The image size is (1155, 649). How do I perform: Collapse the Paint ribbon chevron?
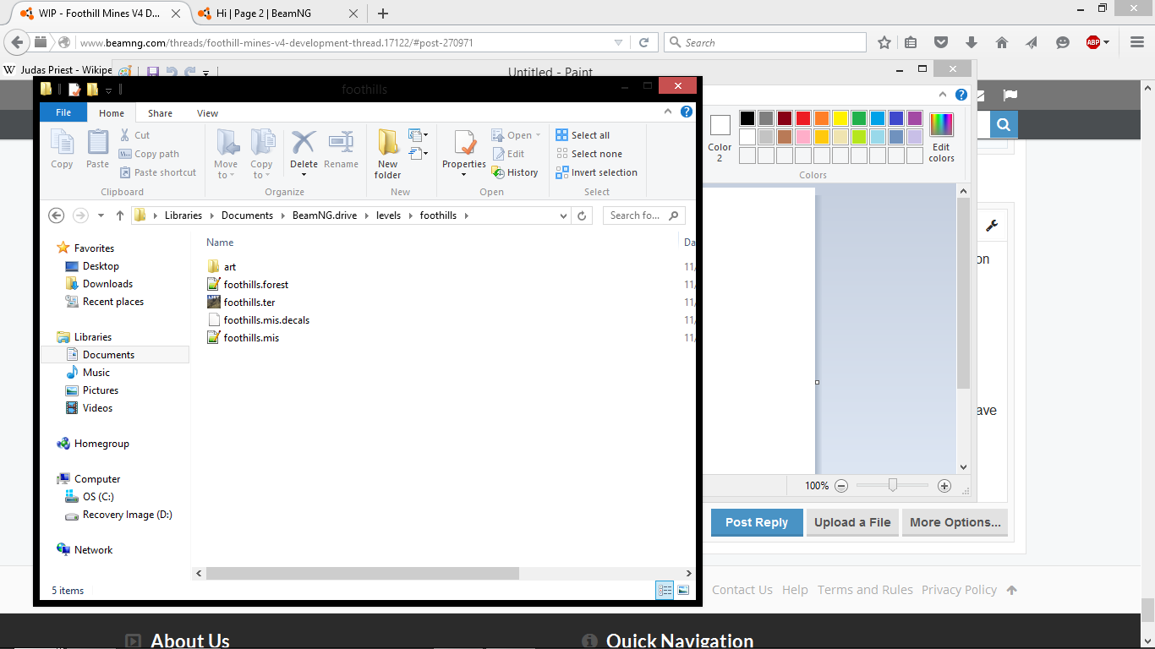point(944,95)
